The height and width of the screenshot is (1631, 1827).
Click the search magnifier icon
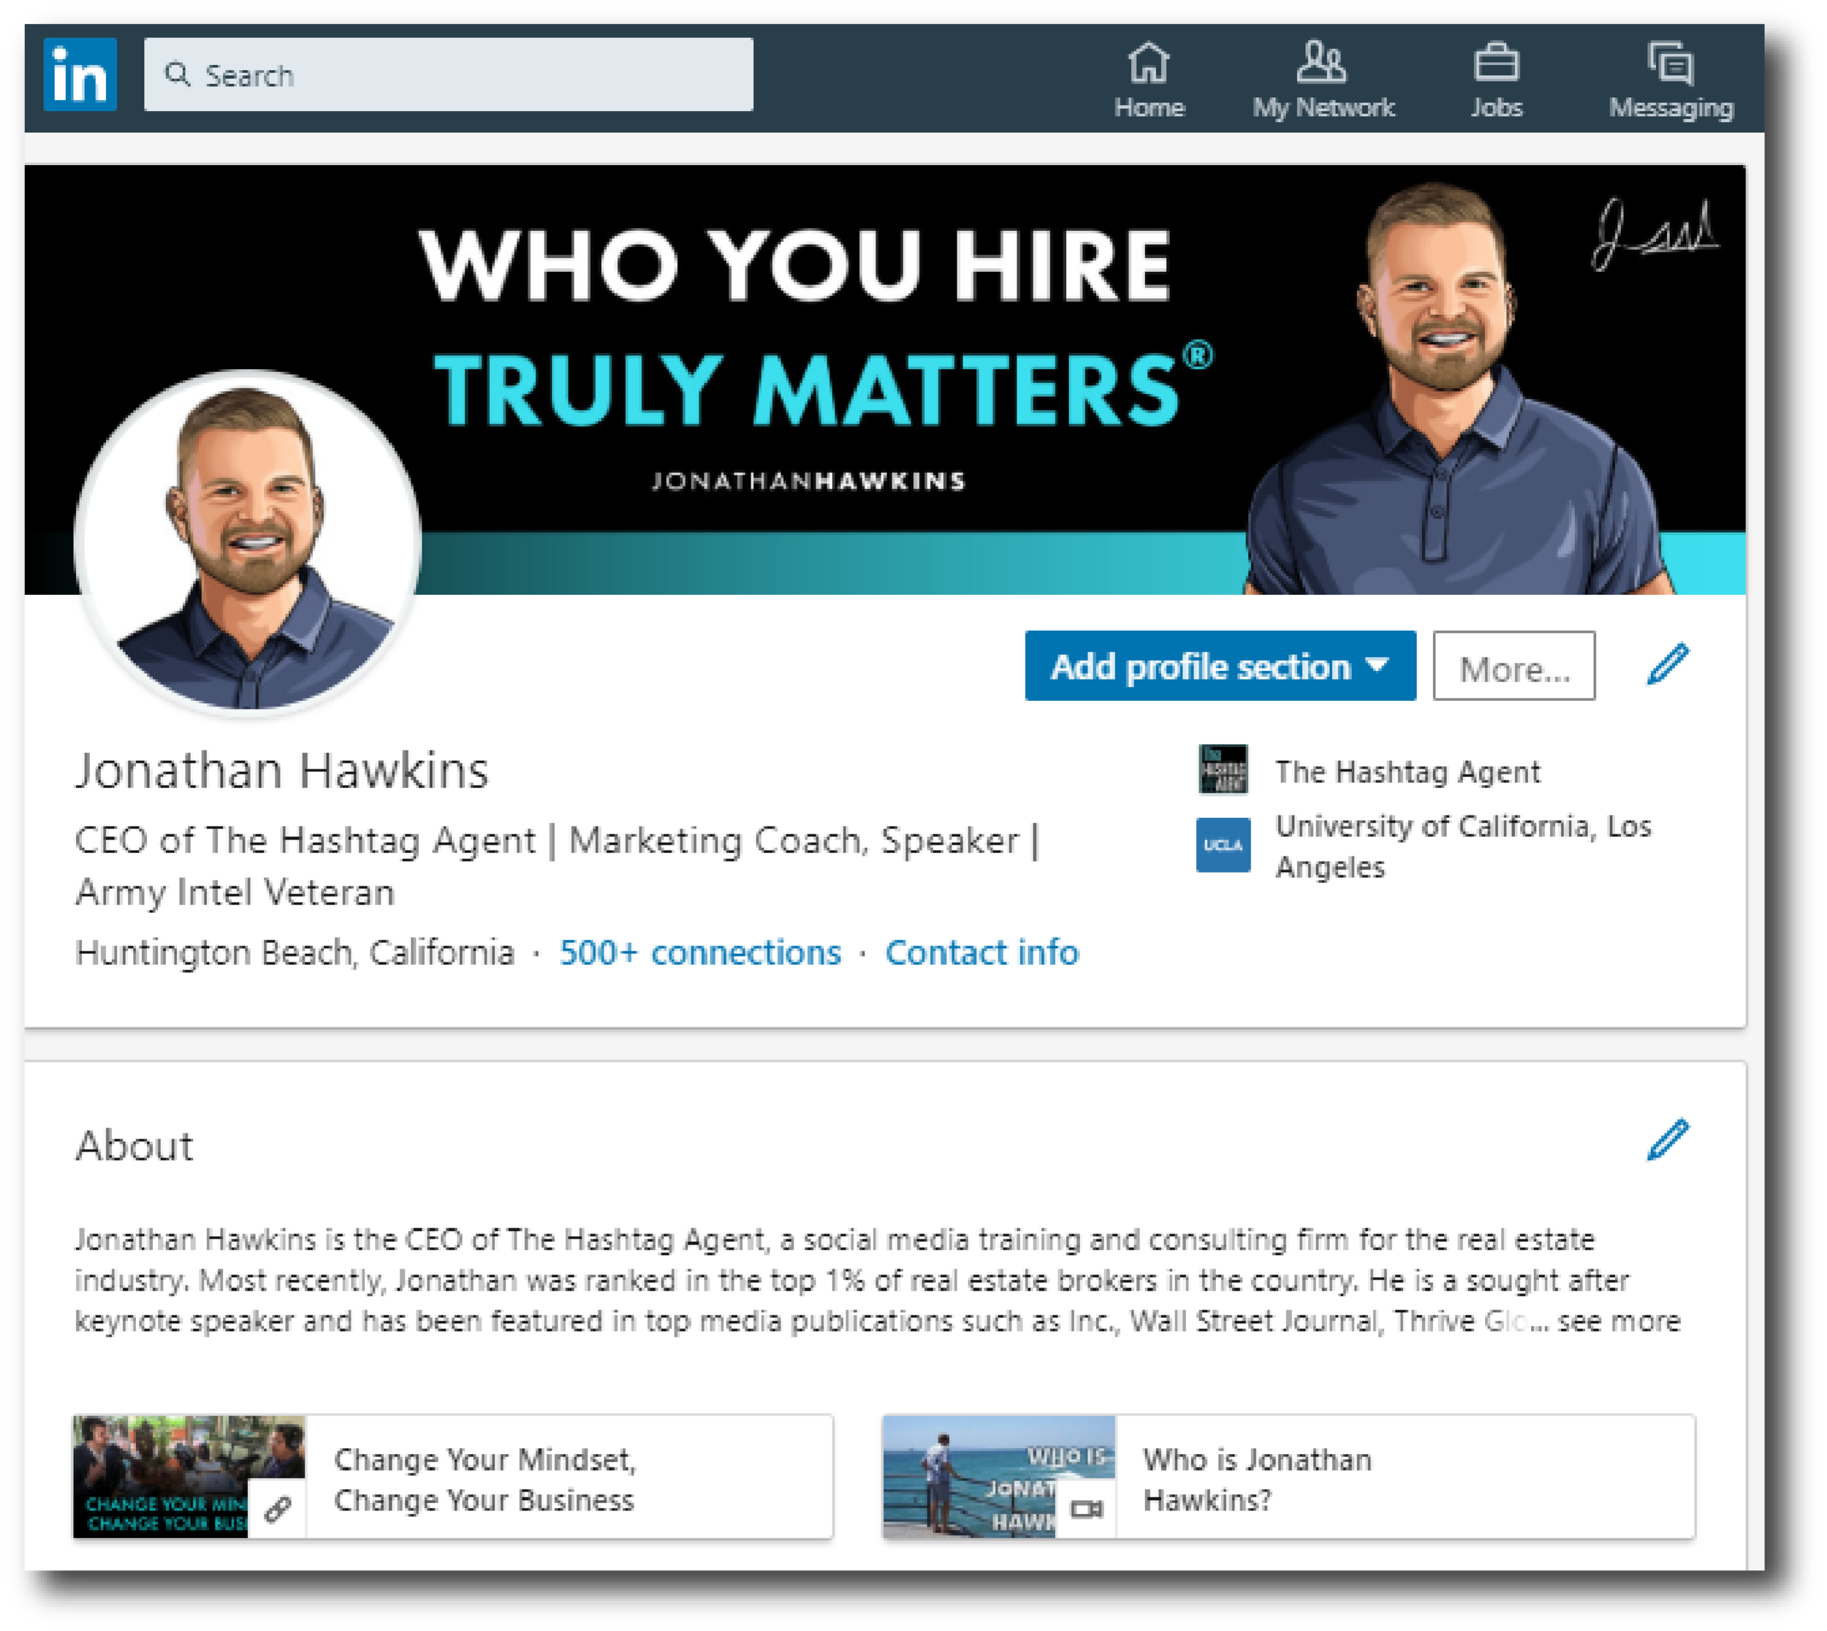(x=178, y=75)
